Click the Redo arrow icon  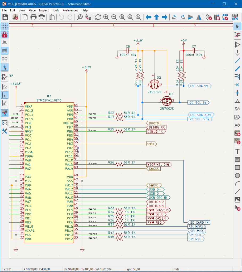[70, 17]
